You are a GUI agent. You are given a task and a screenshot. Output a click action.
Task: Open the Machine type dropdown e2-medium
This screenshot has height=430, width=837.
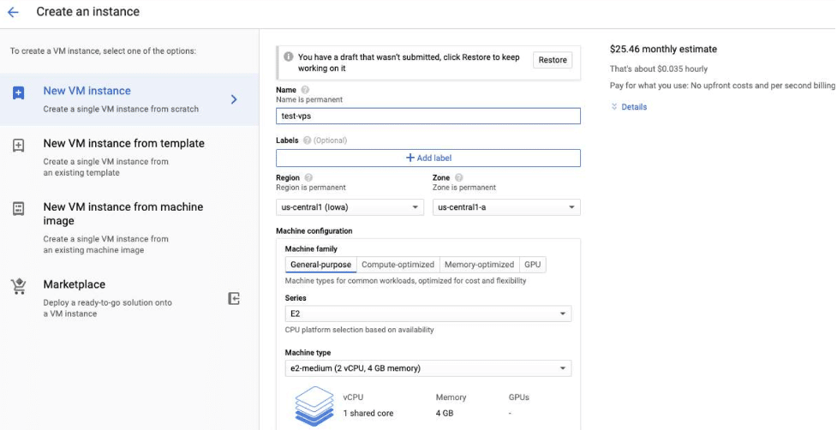(x=428, y=368)
